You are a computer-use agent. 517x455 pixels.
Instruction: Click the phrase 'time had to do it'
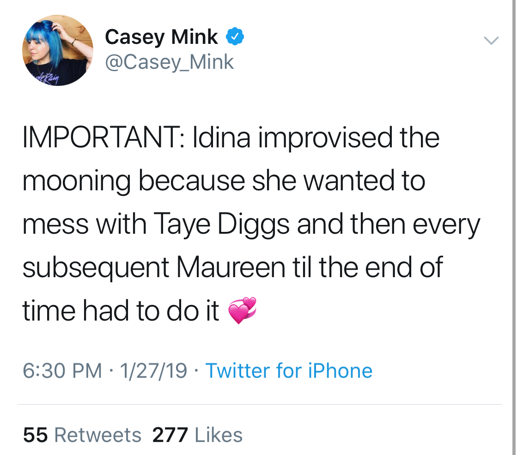pos(121,311)
